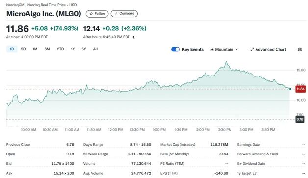Click the Mountain chart type icon

[x=212, y=50]
